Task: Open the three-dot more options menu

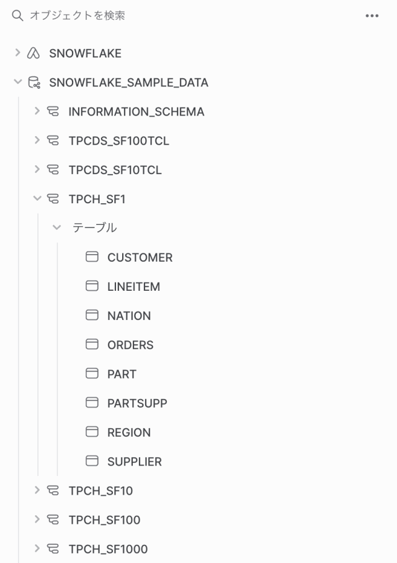Action: [x=372, y=16]
